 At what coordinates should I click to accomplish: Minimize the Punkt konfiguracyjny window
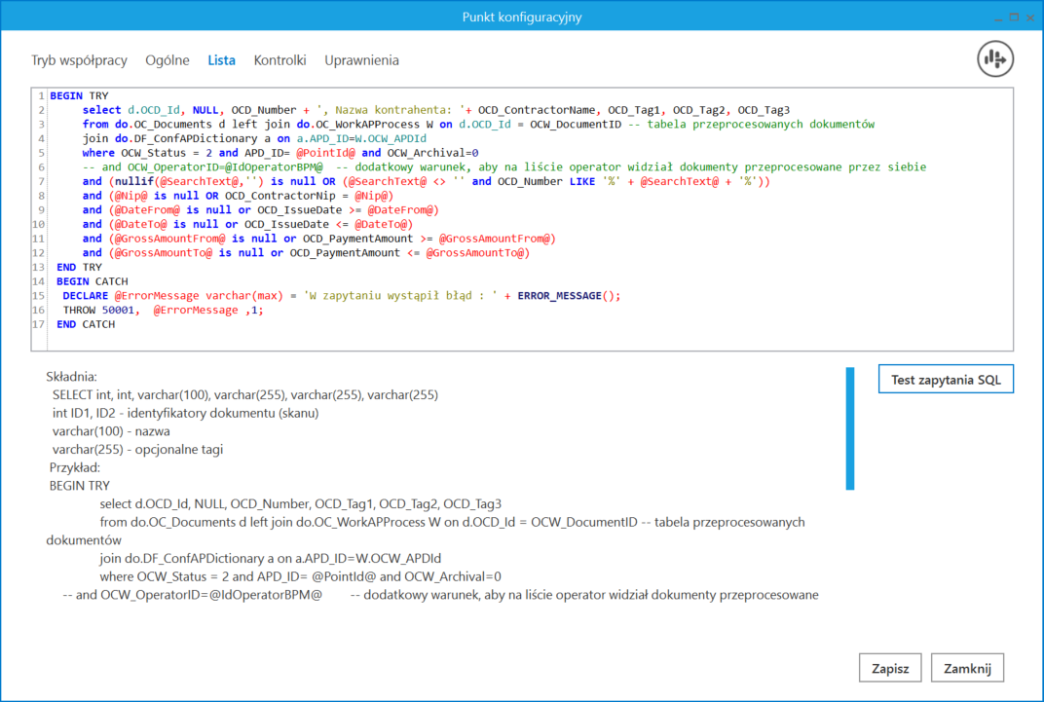tap(997, 17)
